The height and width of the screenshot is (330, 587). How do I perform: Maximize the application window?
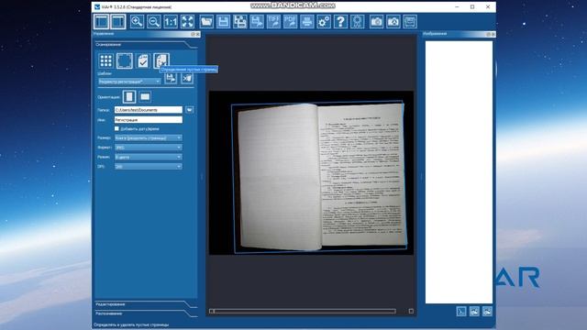click(x=472, y=6)
